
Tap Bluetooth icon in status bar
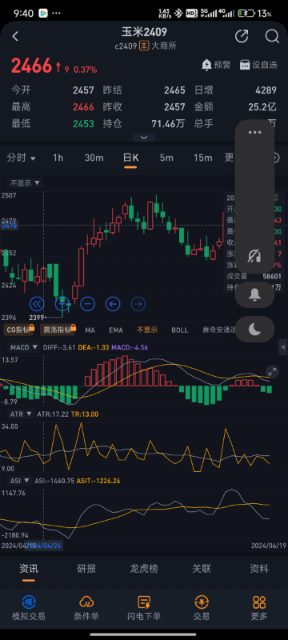point(178,14)
